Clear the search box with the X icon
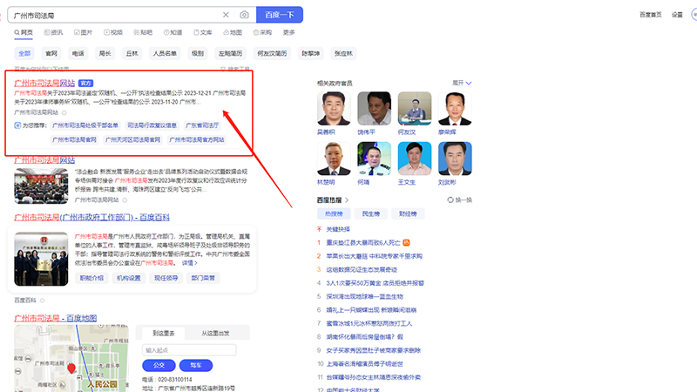This screenshot has width=697, height=392. click(226, 15)
